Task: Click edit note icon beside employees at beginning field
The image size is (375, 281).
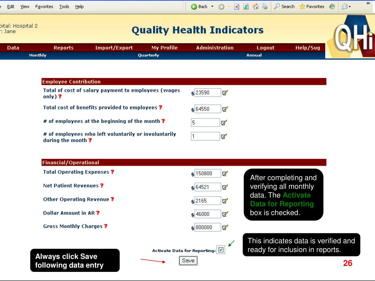Action: coord(224,123)
